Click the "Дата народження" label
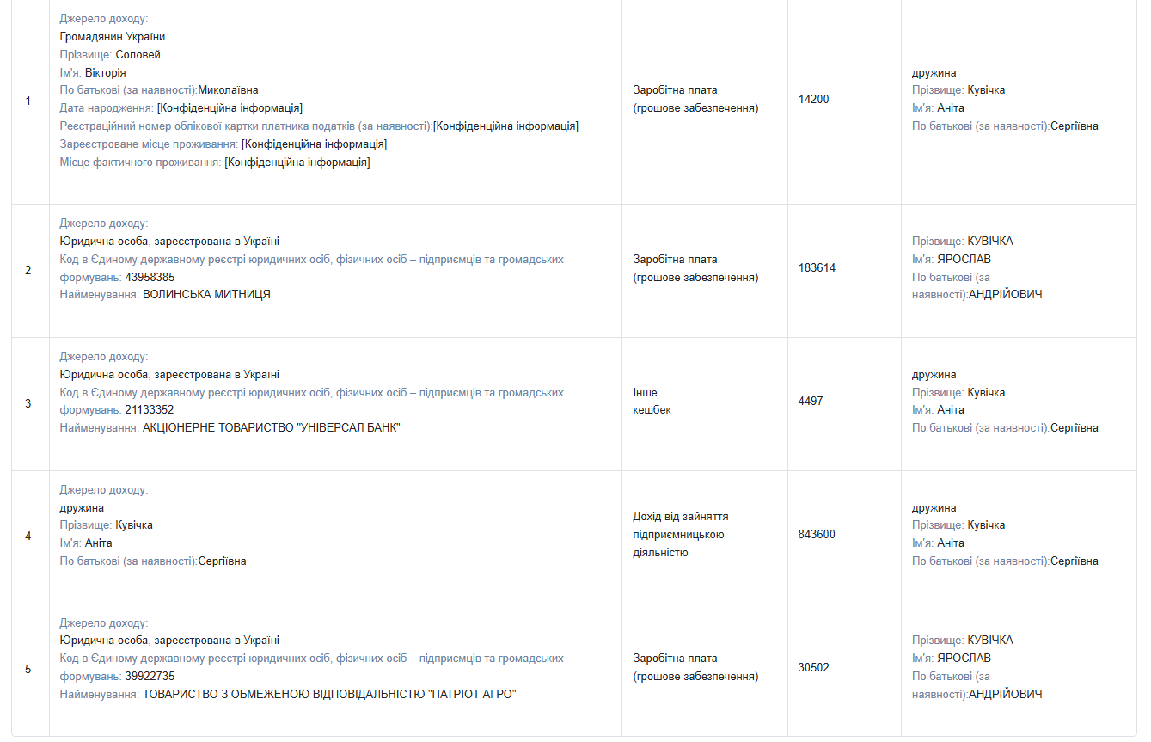Screen dimensions: 1151x742 (x=107, y=108)
